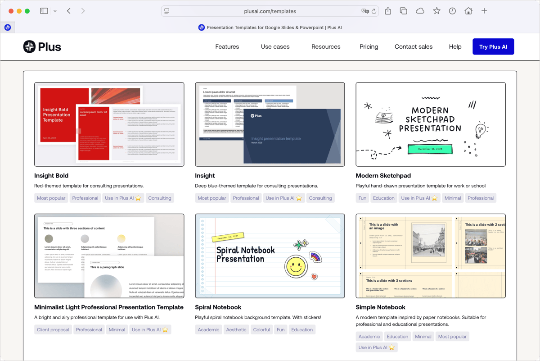Open the Use cases menu
The height and width of the screenshot is (361, 540).
pos(275,47)
